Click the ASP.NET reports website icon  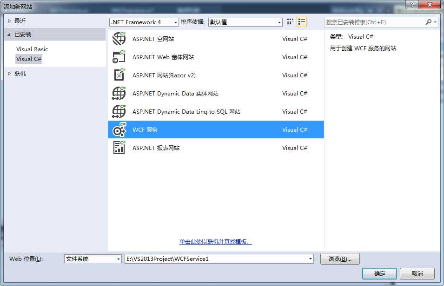pyautogui.click(x=119, y=148)
